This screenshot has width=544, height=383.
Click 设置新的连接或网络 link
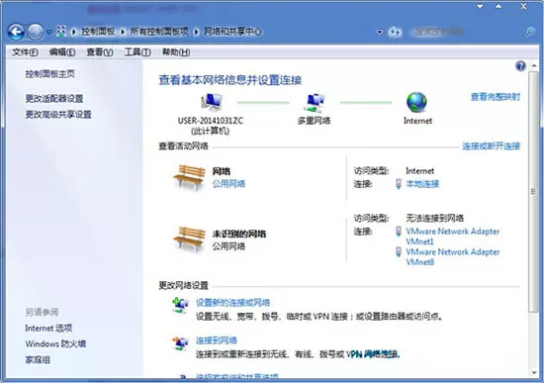(233, 303)
